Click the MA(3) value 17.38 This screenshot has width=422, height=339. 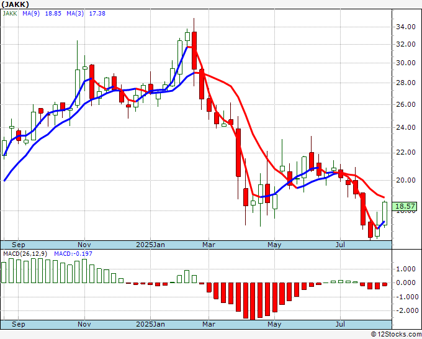97,14
